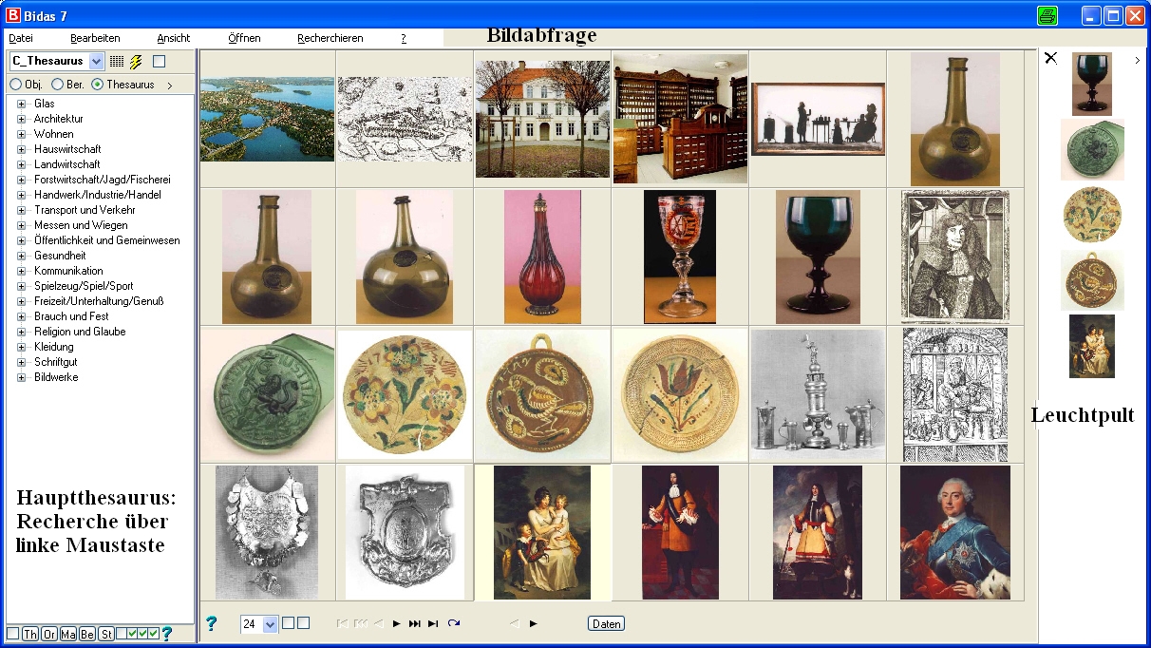Toggle the checkbox directly beside the 24 dropdown

click(288, 623)
